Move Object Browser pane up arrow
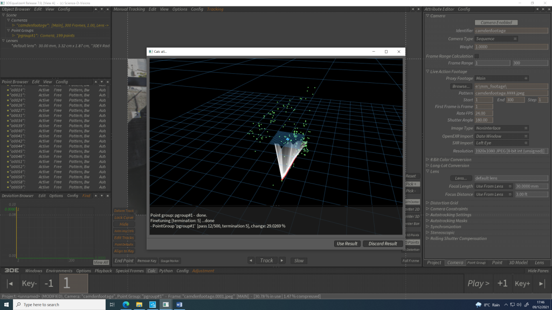The image size is (552, 310). 96,9
